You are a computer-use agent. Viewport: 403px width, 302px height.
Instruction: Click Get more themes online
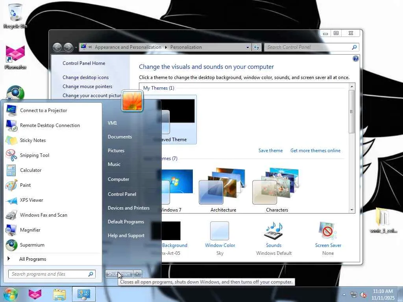(315, 151)
